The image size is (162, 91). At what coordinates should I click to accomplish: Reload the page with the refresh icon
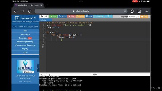point(30,11)
